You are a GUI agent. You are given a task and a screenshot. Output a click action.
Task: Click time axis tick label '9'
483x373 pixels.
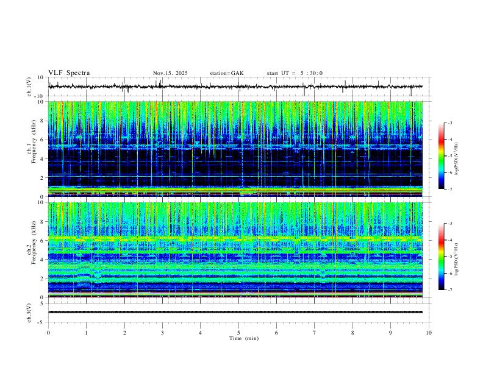click(x=390, y=333)
